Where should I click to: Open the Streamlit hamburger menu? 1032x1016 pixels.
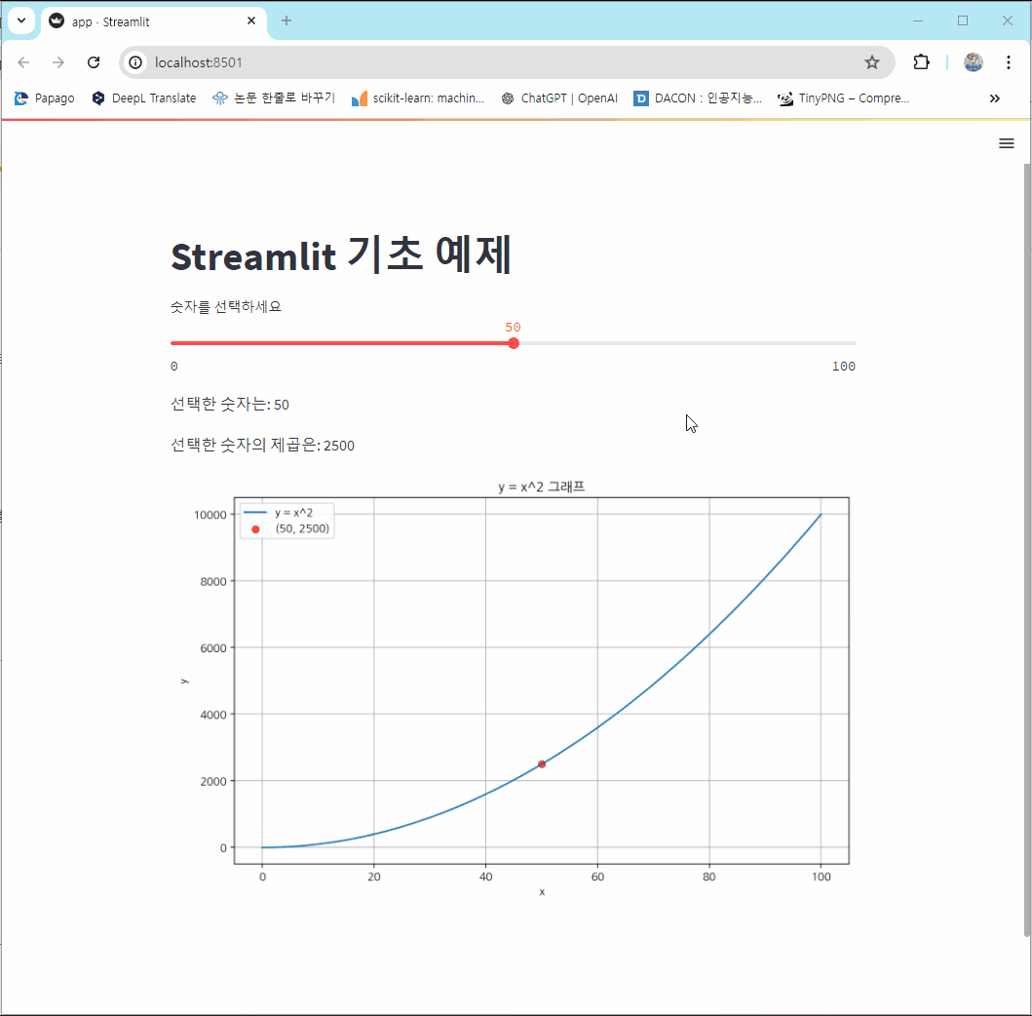pos(1007,143)
